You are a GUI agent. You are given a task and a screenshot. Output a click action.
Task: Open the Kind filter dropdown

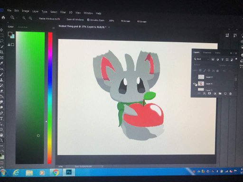pyautogui.click(x=201, y=59)
